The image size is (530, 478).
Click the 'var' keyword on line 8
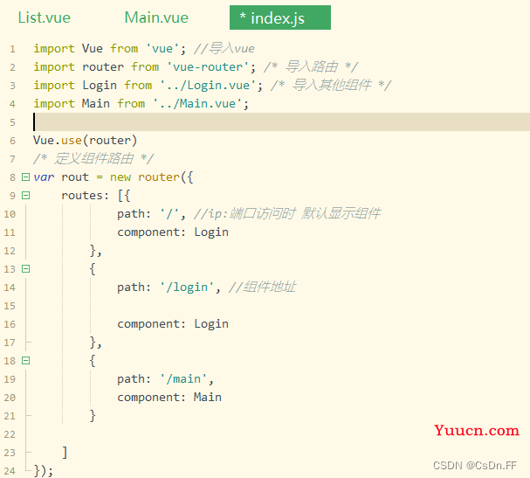pos(44,177)
